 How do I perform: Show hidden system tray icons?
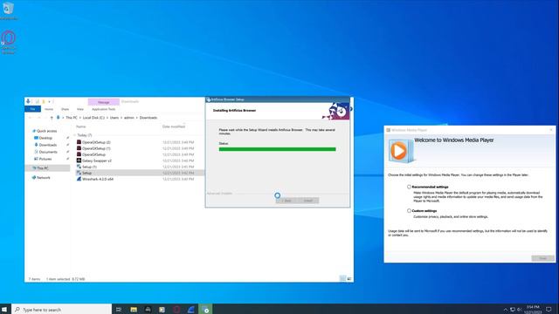tap(505, 310)
